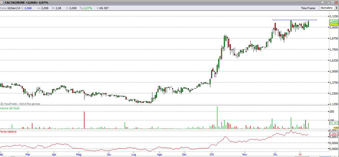Click the window title CALTAGIRONE <2,068> 2,07%
This screenshot has width=339, height=157.
[27, 3]
